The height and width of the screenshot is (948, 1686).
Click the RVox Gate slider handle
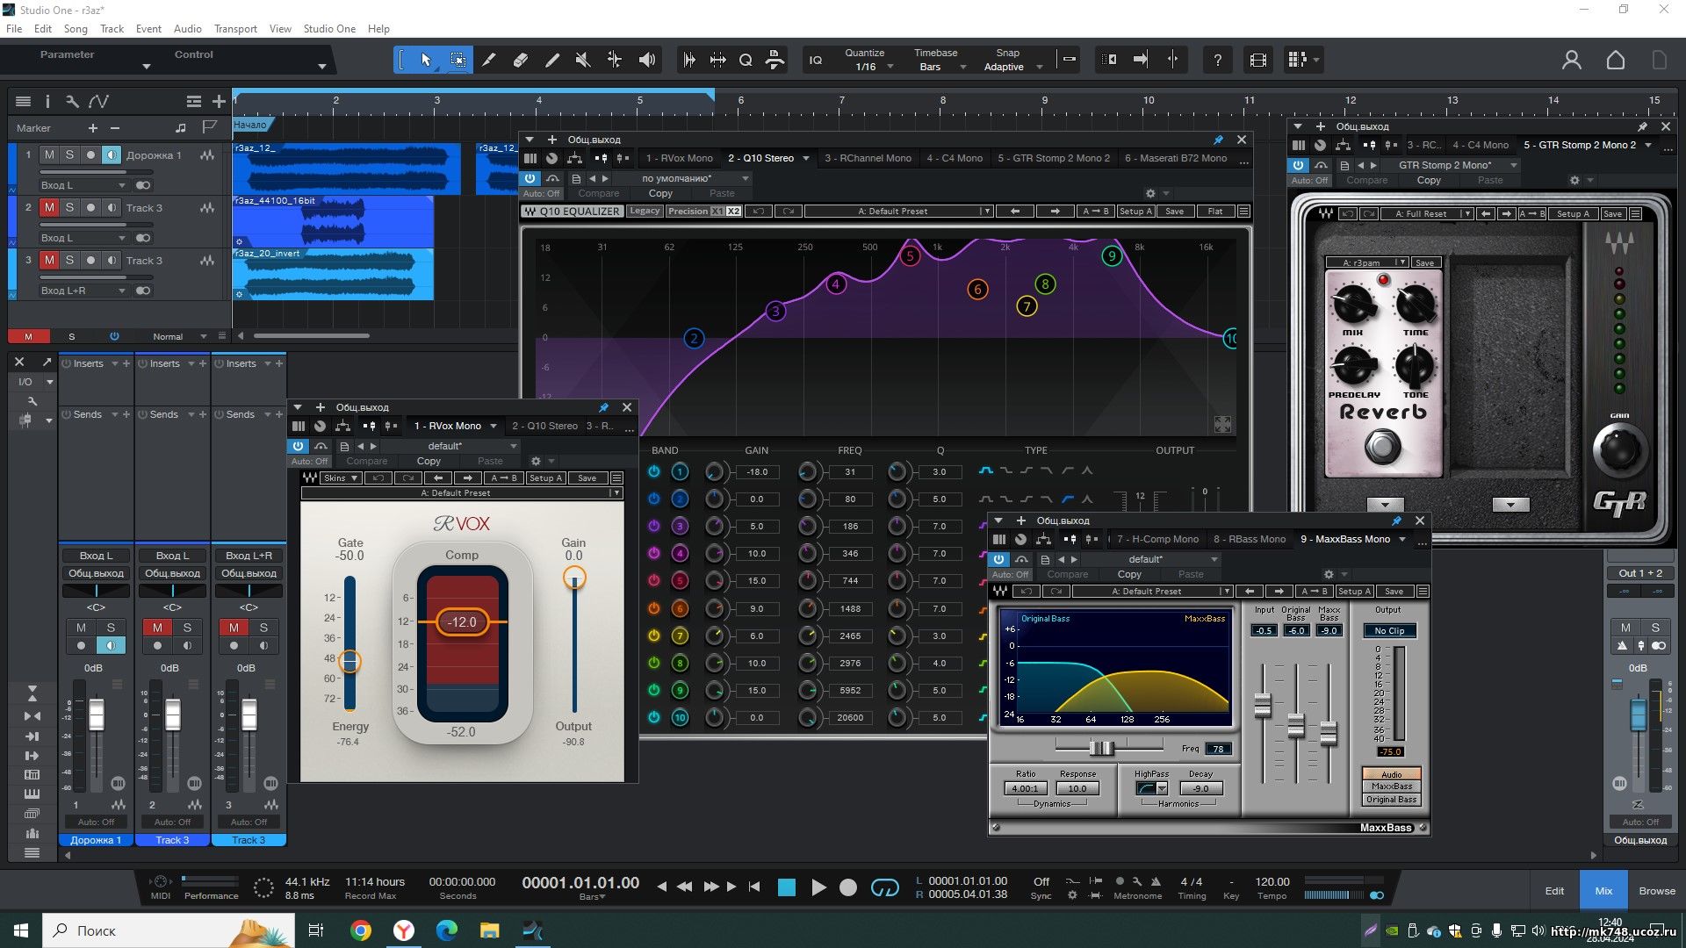pyautogui.click(x=349, y=660)
